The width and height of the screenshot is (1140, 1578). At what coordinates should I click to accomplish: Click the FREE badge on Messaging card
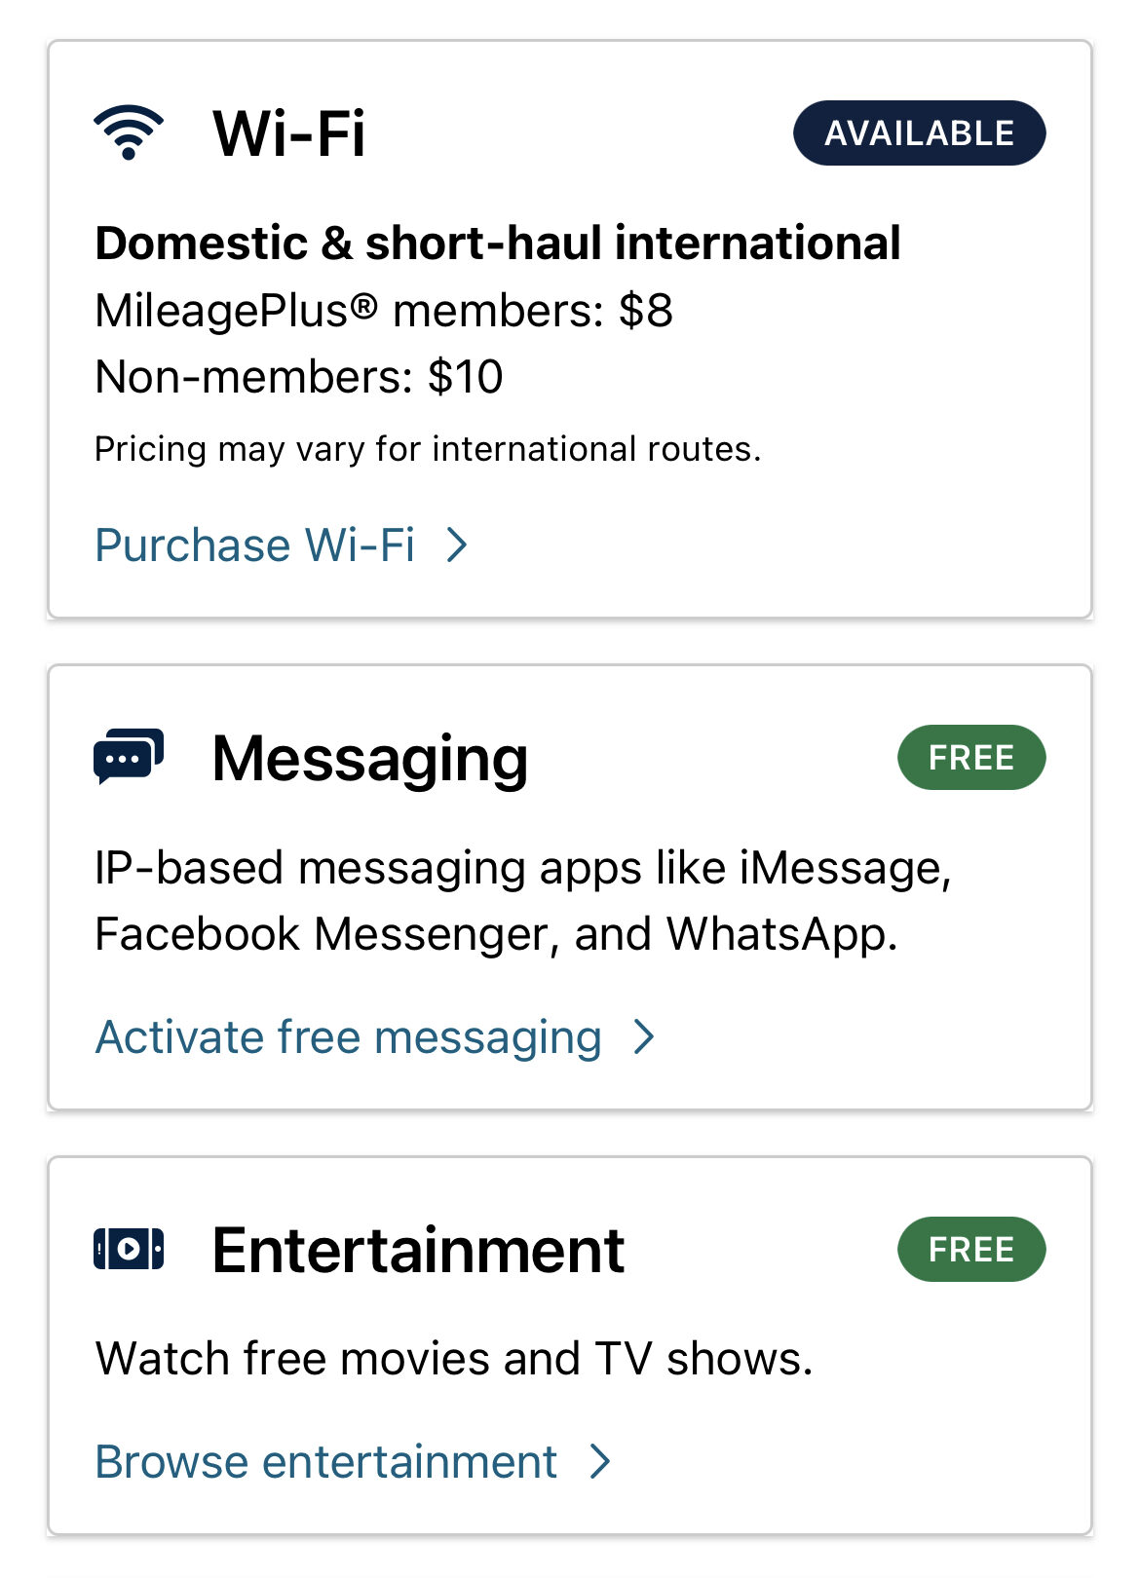click(970, 758)
